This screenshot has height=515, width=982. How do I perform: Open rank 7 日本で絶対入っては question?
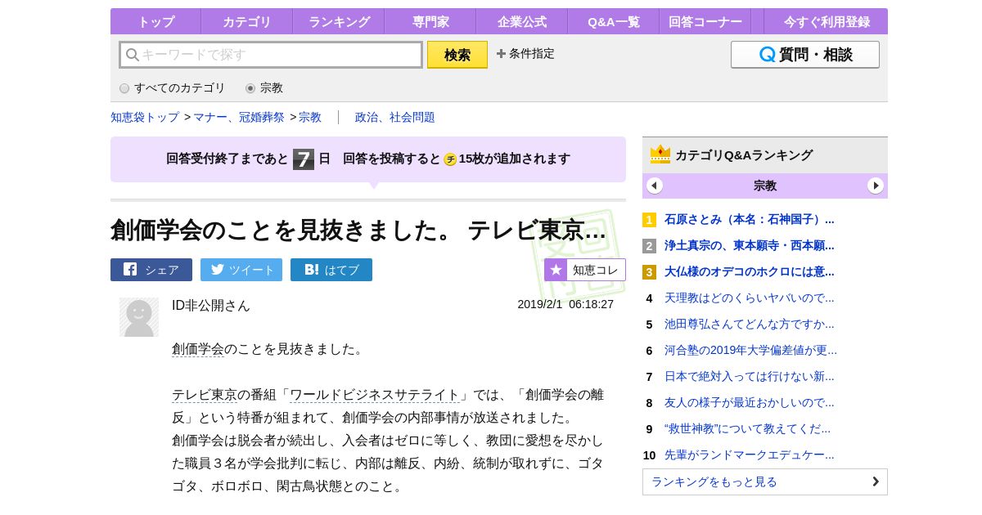[750, 376]
